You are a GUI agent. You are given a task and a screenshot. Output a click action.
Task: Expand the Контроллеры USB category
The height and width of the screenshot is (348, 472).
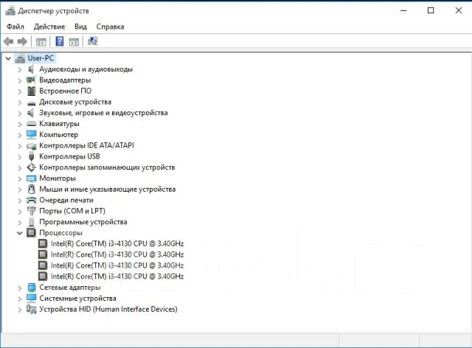pos(20,157)
